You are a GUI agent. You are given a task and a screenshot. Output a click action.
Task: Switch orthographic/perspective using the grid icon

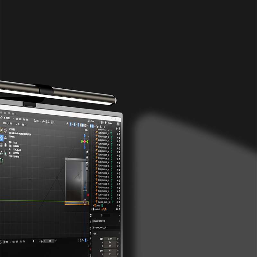(x=87, y=169)
